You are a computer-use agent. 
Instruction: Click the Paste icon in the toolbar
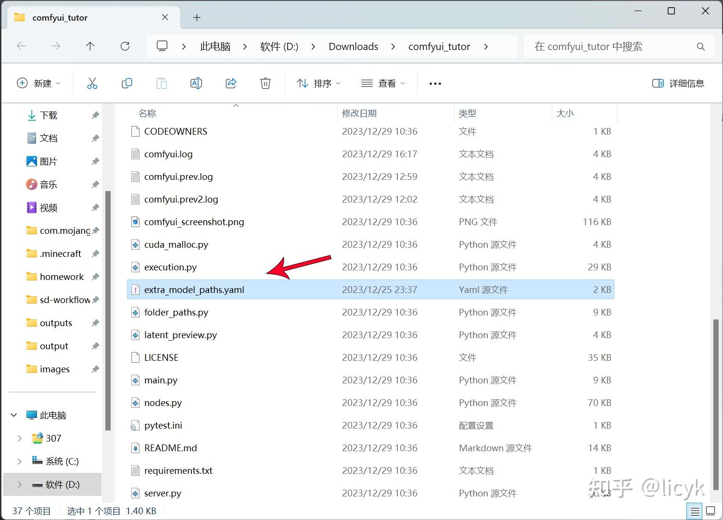tap(162, 83)
